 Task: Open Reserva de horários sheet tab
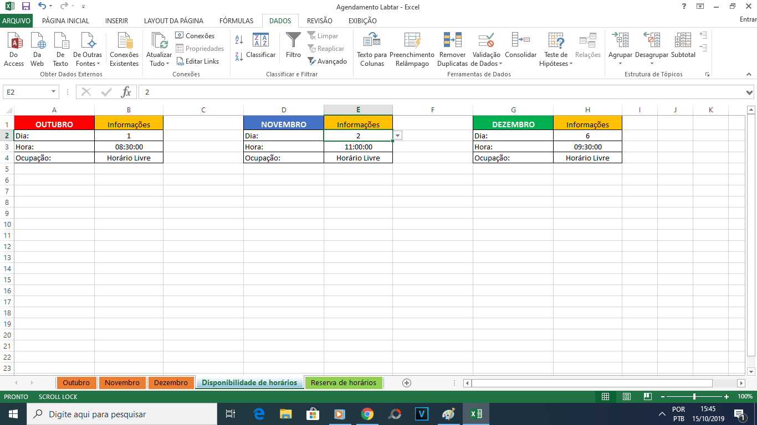344,383
